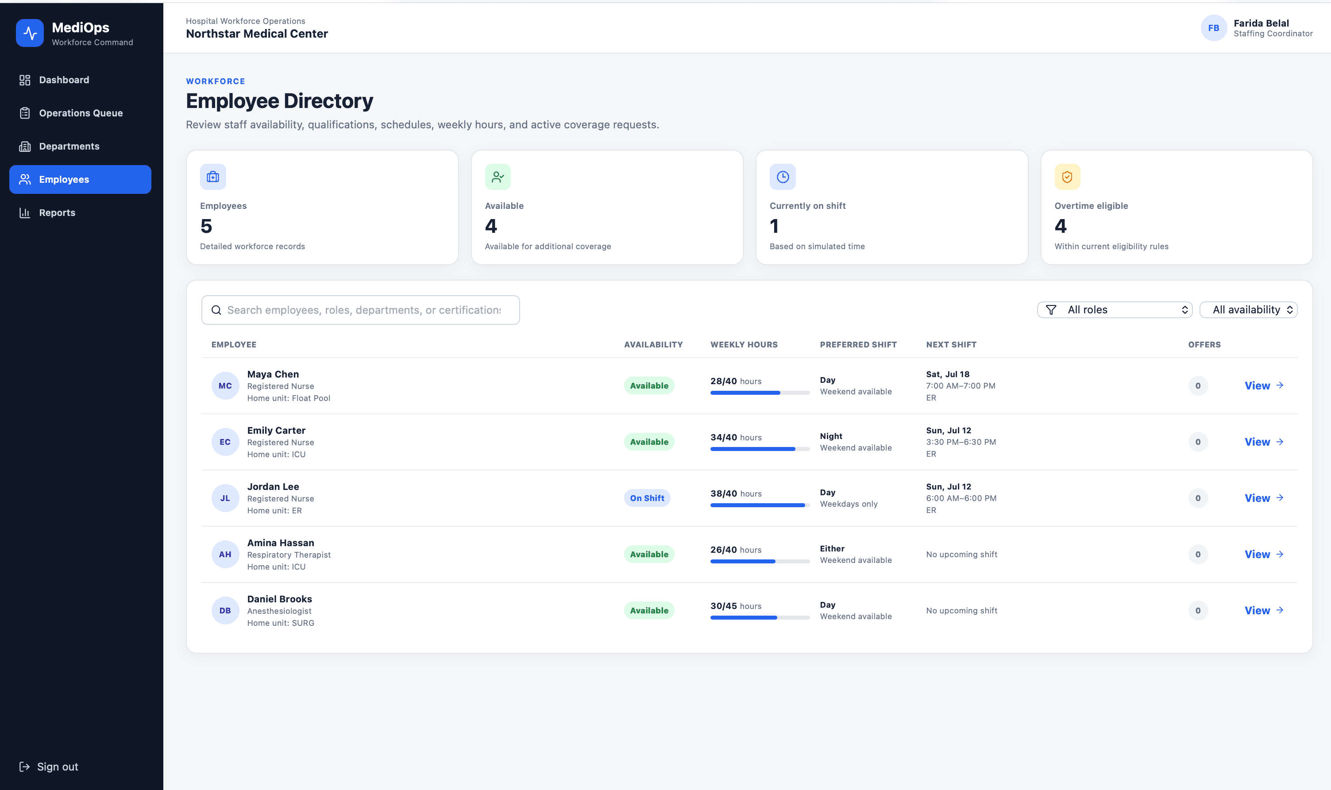Click the Amina Hassan name
This screenshot has width=1331, height=790.
[280, 543]
